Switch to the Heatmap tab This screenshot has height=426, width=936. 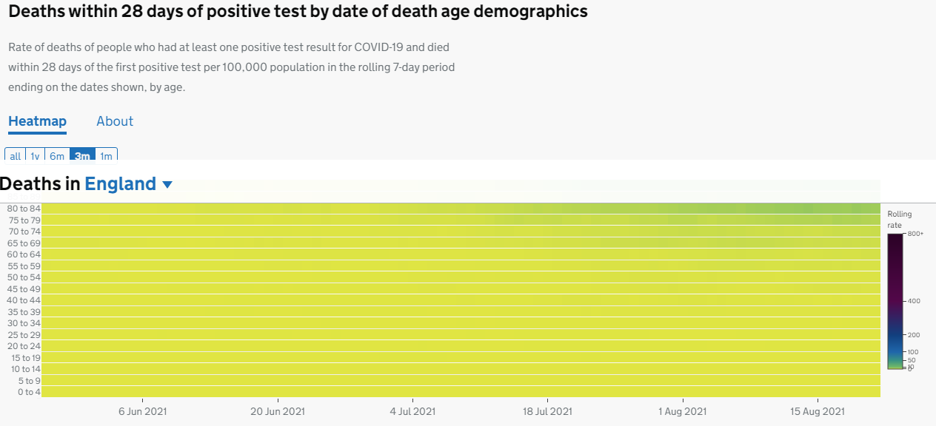(37, 121)
